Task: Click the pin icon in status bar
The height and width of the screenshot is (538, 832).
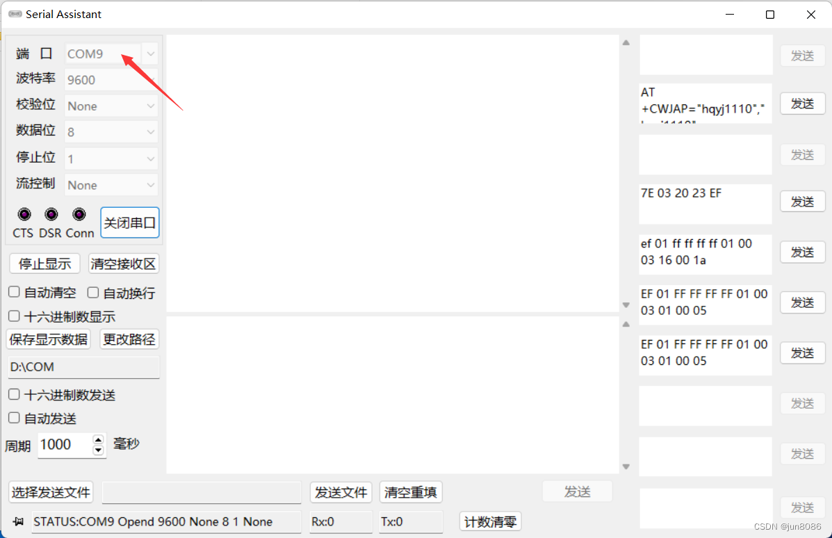Action: tap(18, 521)
